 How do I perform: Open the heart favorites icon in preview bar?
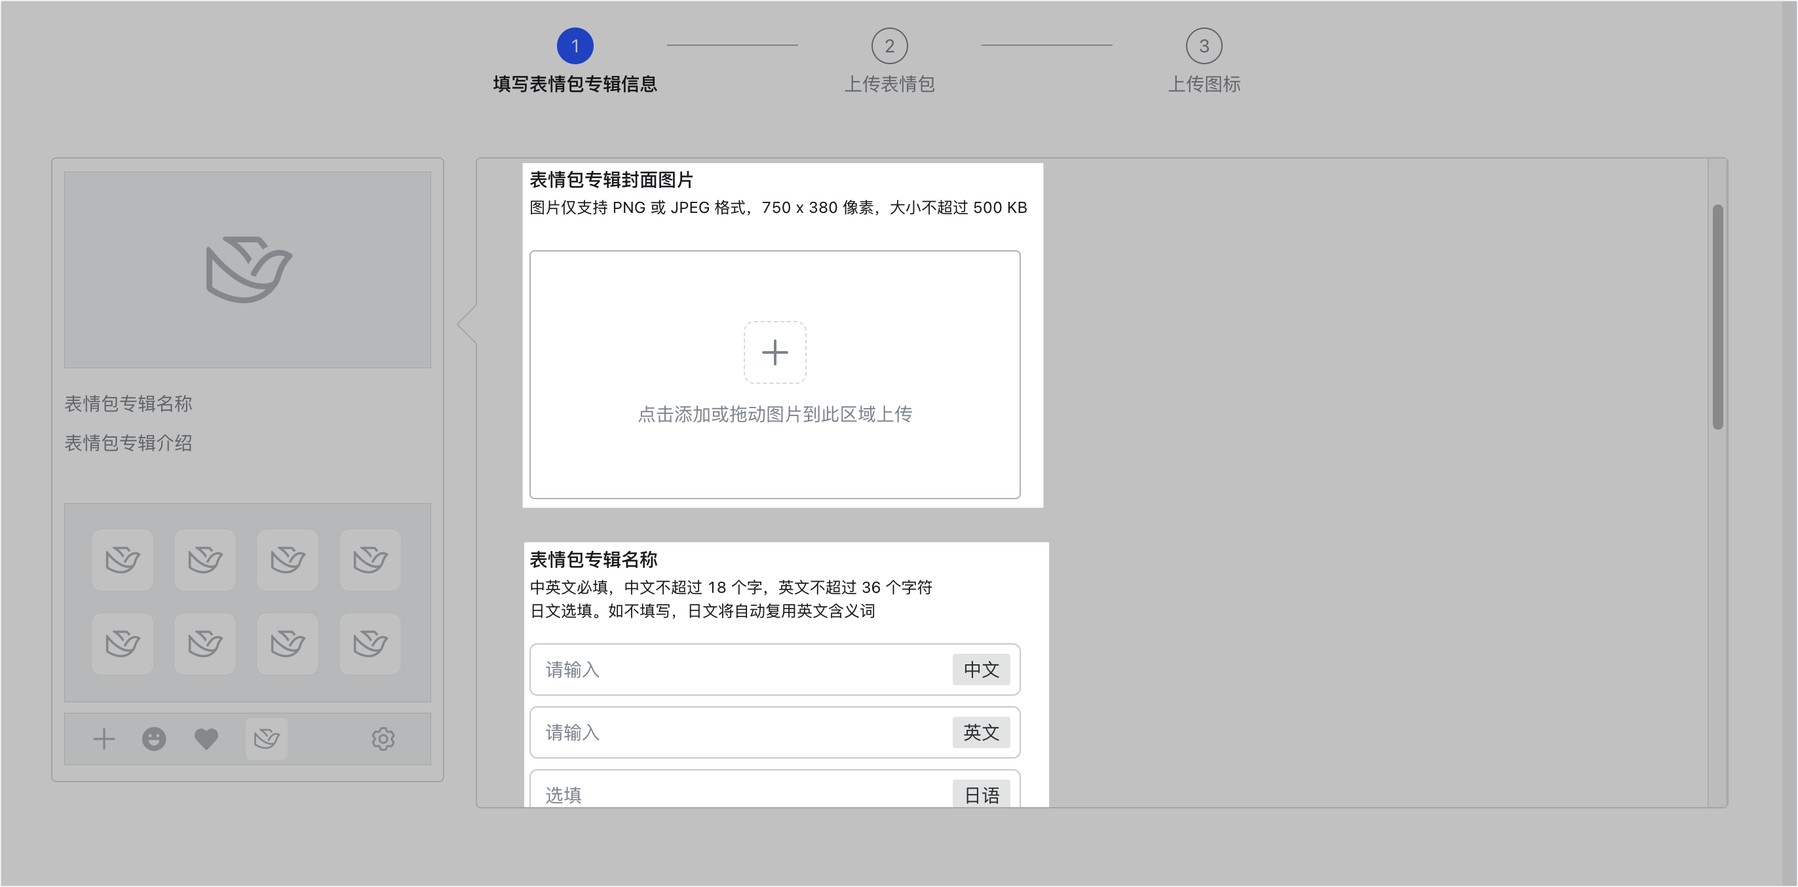click(206, 738)
